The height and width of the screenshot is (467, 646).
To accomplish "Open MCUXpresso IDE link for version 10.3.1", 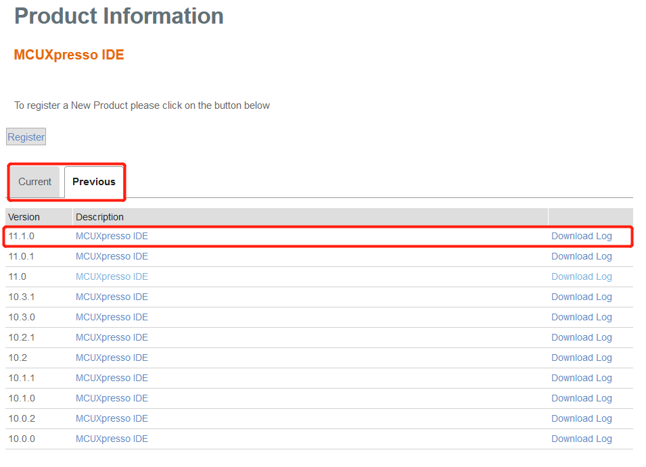I will tap(112, 297).
